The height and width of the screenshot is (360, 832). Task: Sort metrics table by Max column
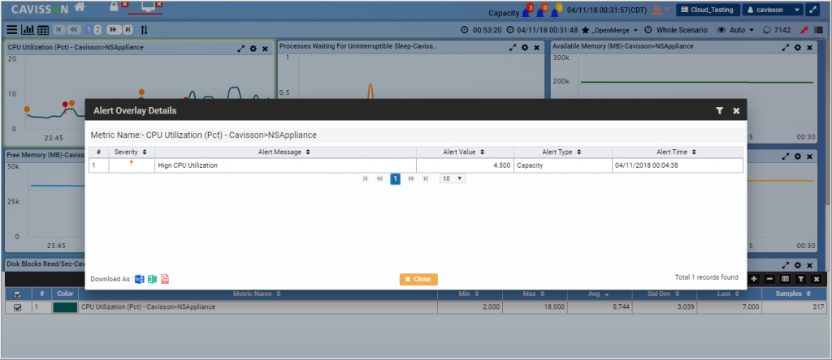tap(535, 294)
